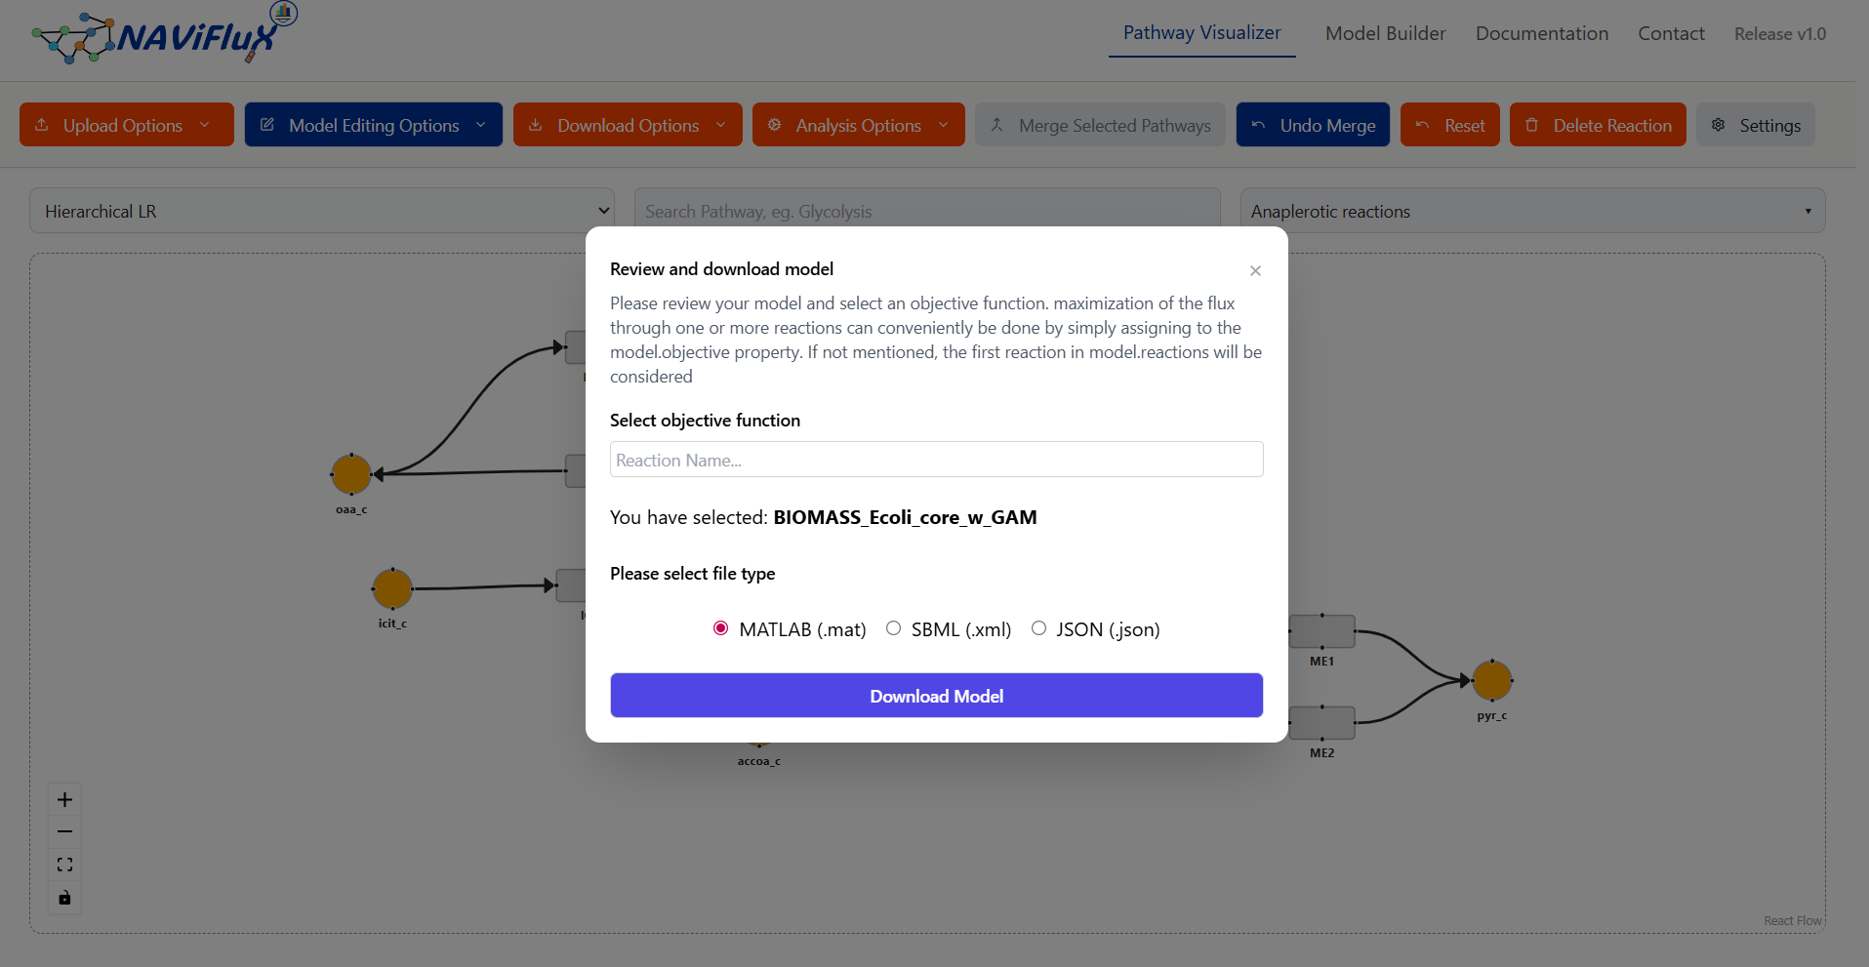Viewport: 1869px width, 967px height.
Task: Click the gear icon on Analysis Options
Action: click(x=774, y=124)
